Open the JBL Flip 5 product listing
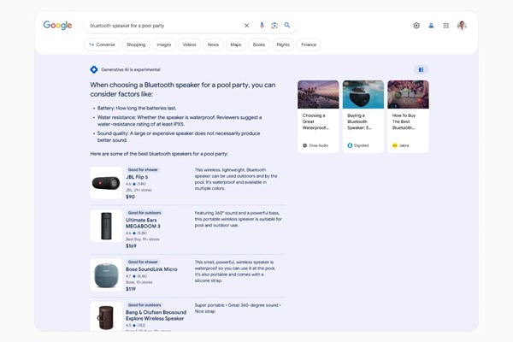Viewport: 513px width, 342px height. click(x=137, y=178)
